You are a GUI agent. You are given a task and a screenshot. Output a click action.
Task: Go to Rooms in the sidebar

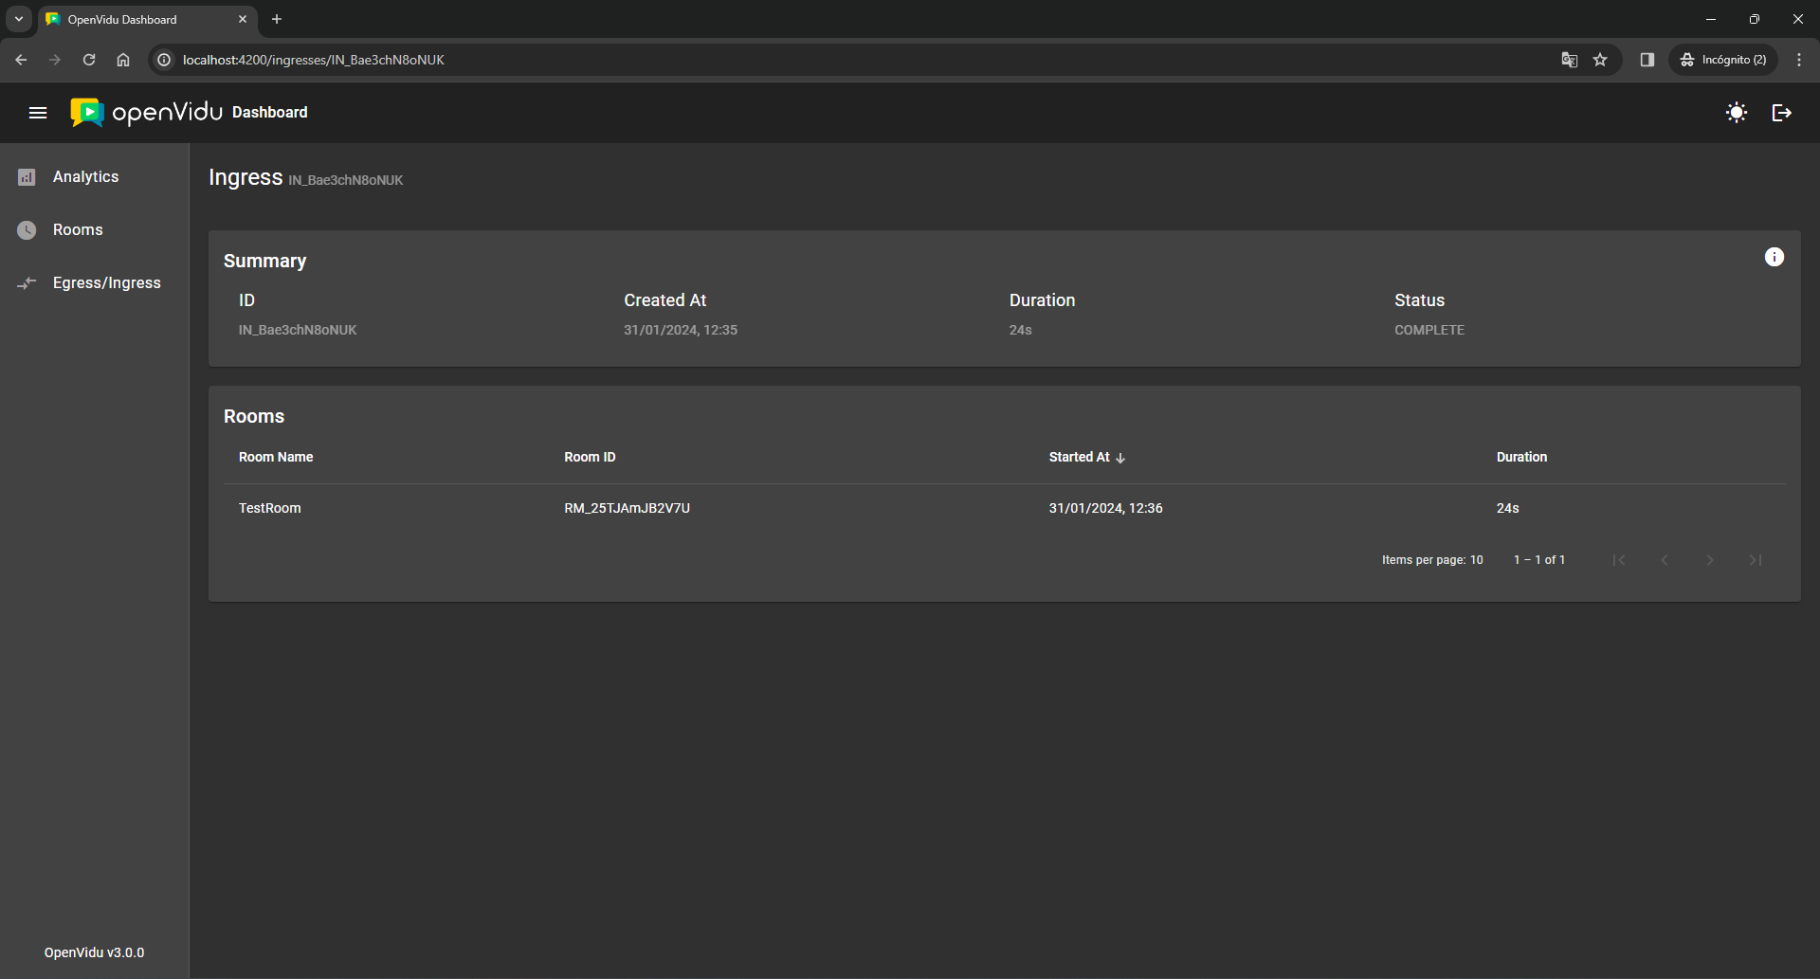point(78,230)
